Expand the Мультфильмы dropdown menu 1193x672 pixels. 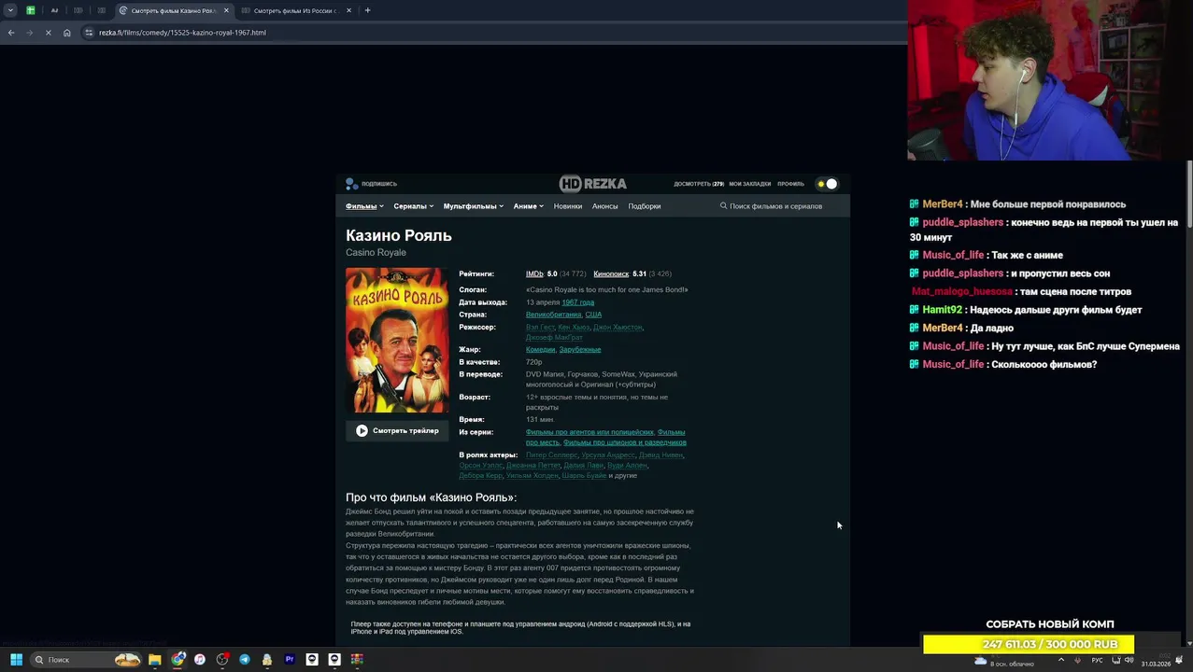tap(473, 206)
